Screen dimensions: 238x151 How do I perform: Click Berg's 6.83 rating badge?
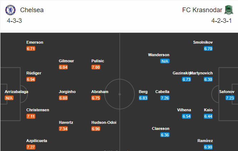tap(143, 98)
